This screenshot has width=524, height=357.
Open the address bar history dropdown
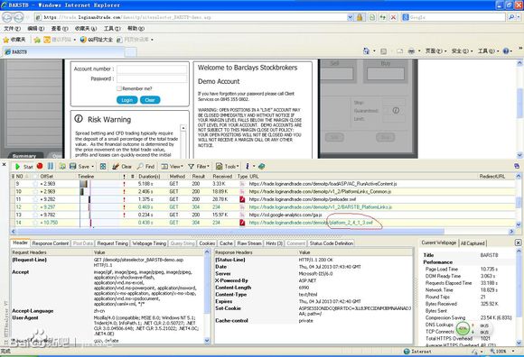[350, 17]
